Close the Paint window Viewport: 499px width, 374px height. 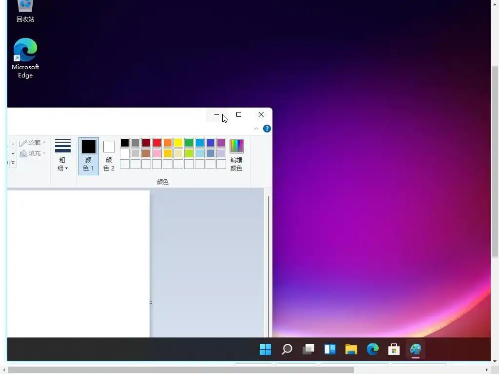261,114
